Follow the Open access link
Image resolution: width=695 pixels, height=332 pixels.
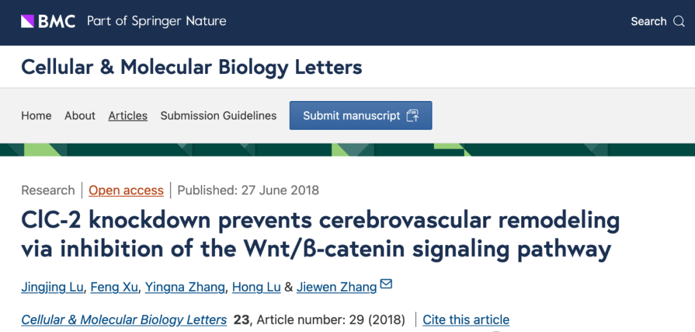pos(126,190)
